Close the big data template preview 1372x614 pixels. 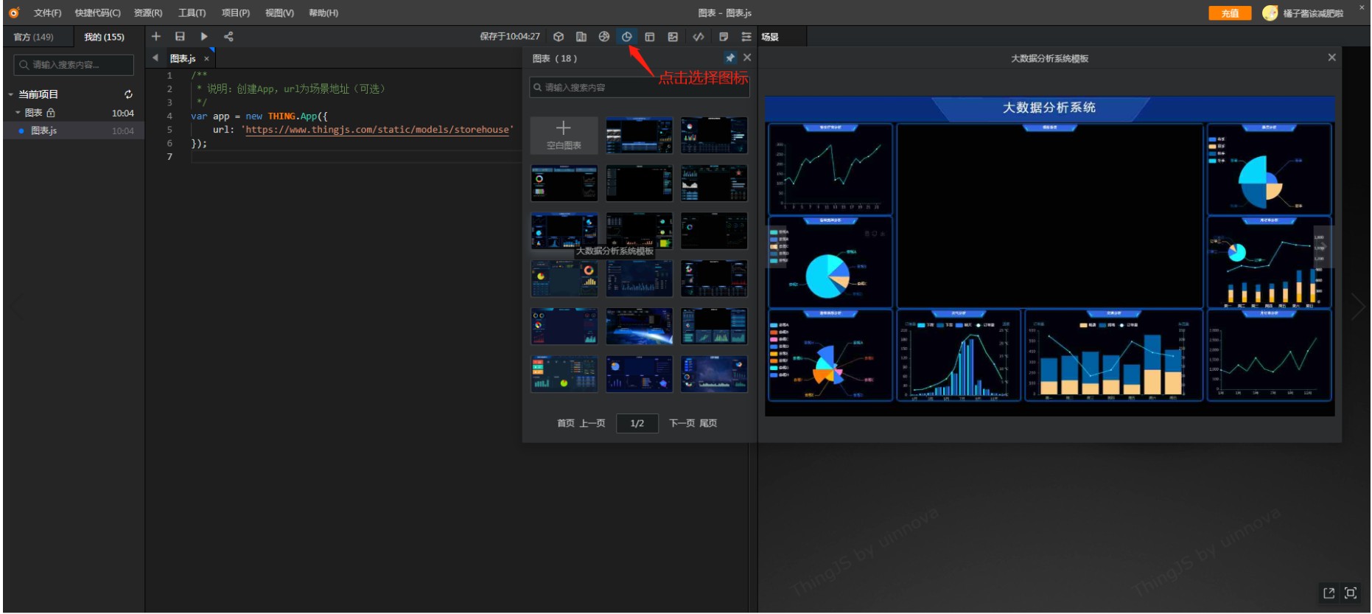click(x=1331, y=57)
